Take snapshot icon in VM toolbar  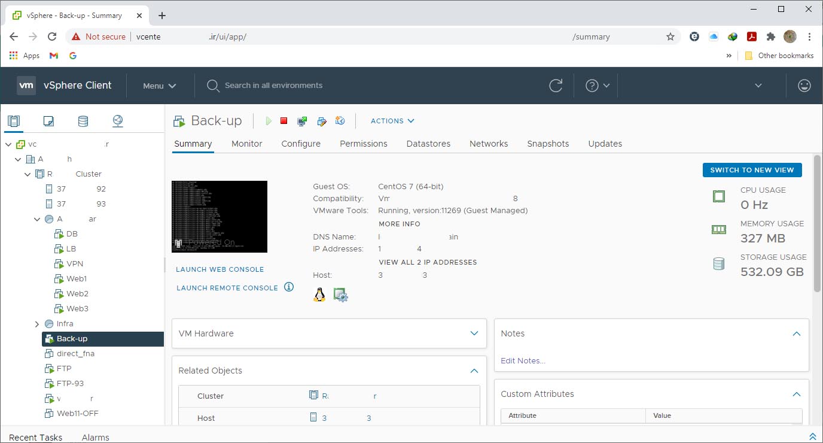[340, 121]
